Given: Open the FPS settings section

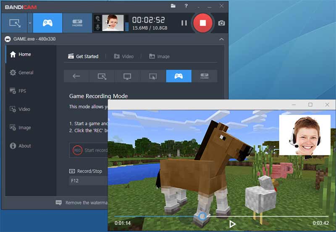Looking at the screenshot, I should (31, 91).
